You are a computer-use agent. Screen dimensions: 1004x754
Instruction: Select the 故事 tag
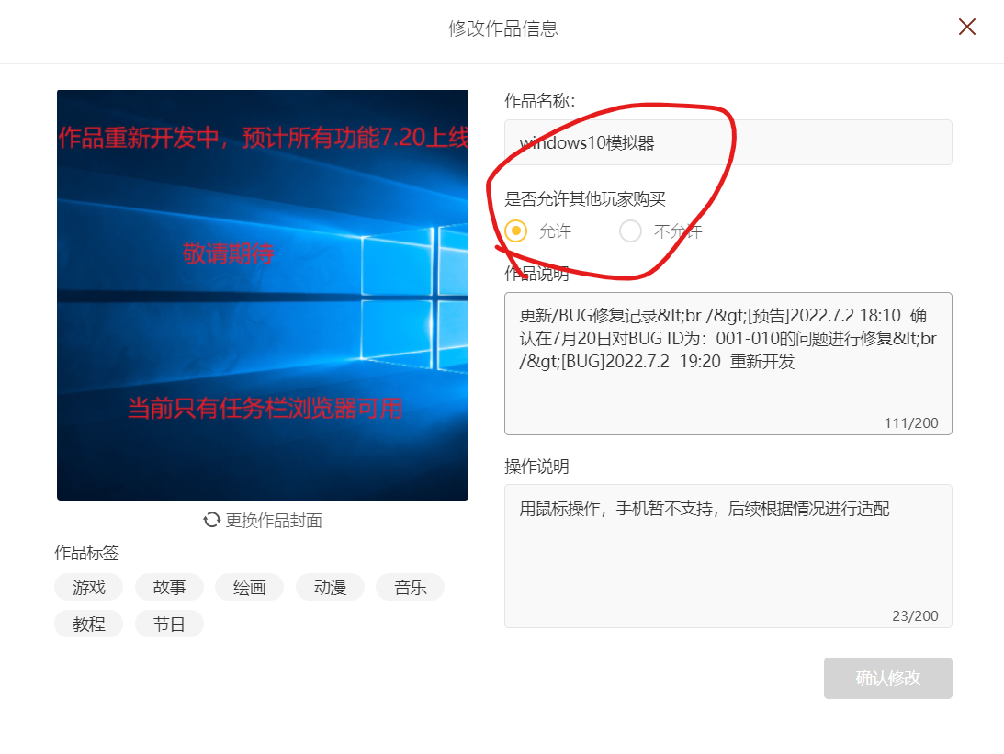tap(169, 587)
